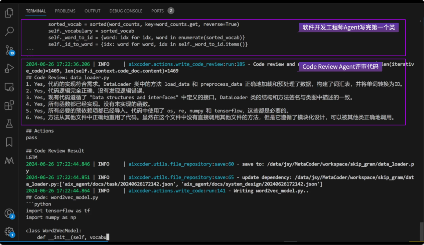This screenshot has height=245, width=424.
Task: Open the Extensions marketplace view
Action: tap(9, 105)
